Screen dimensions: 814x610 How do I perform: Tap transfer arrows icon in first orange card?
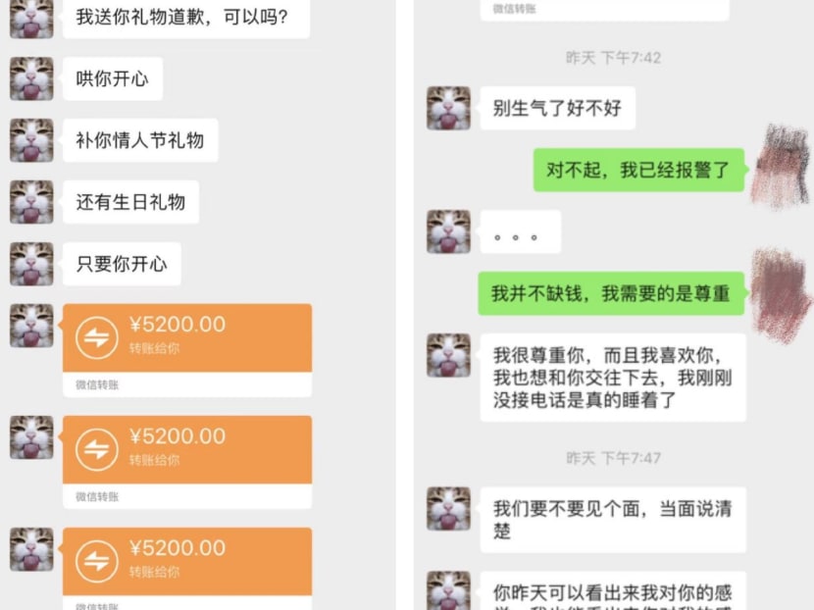96,338
